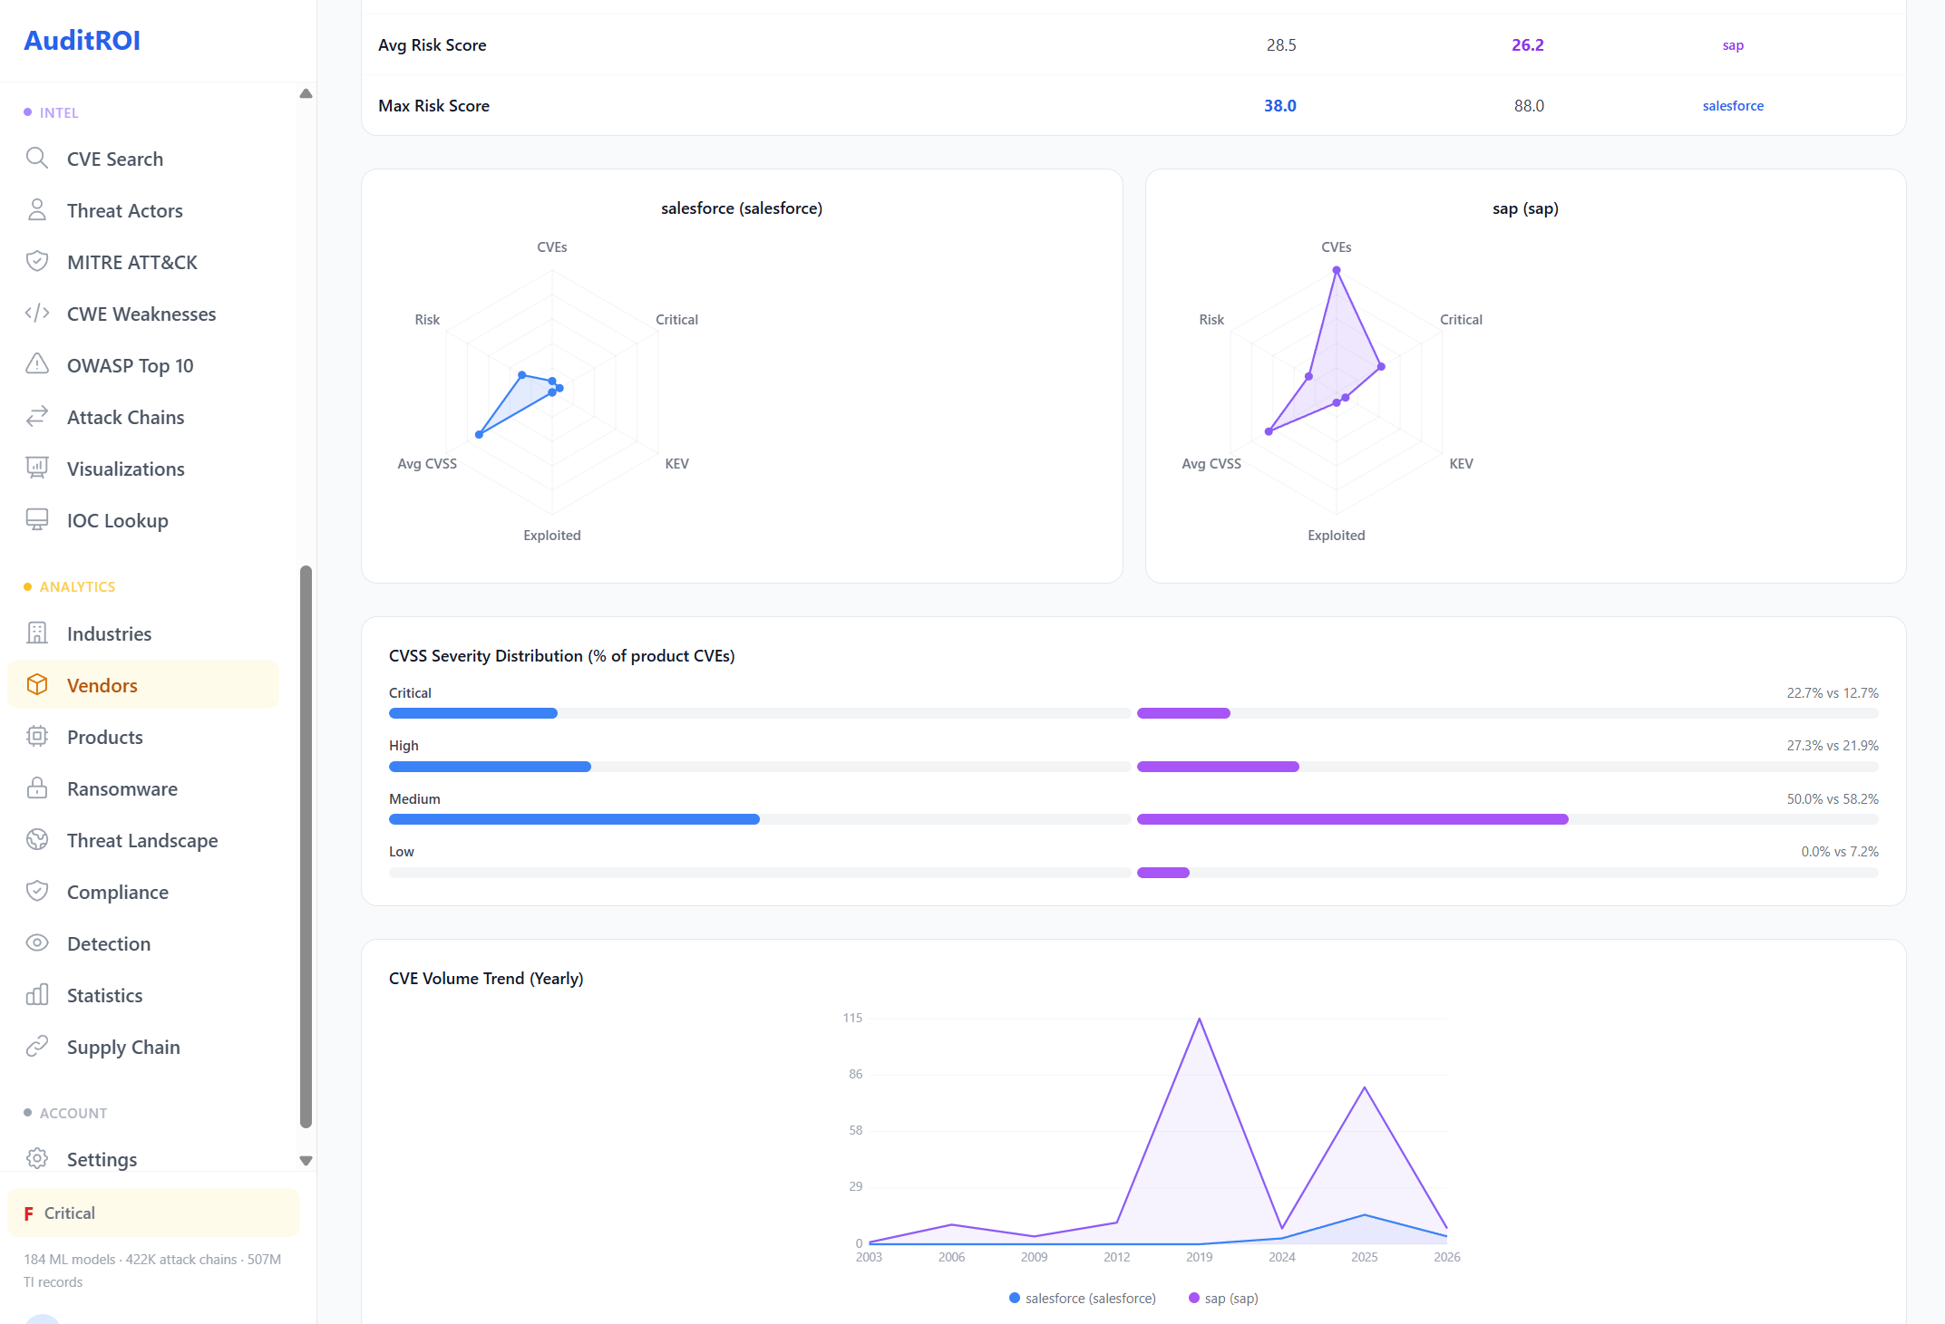Viewport: 1945px width, 1324px height.
Task: Toggle the Critical alert indicator
Action: 69,1213
